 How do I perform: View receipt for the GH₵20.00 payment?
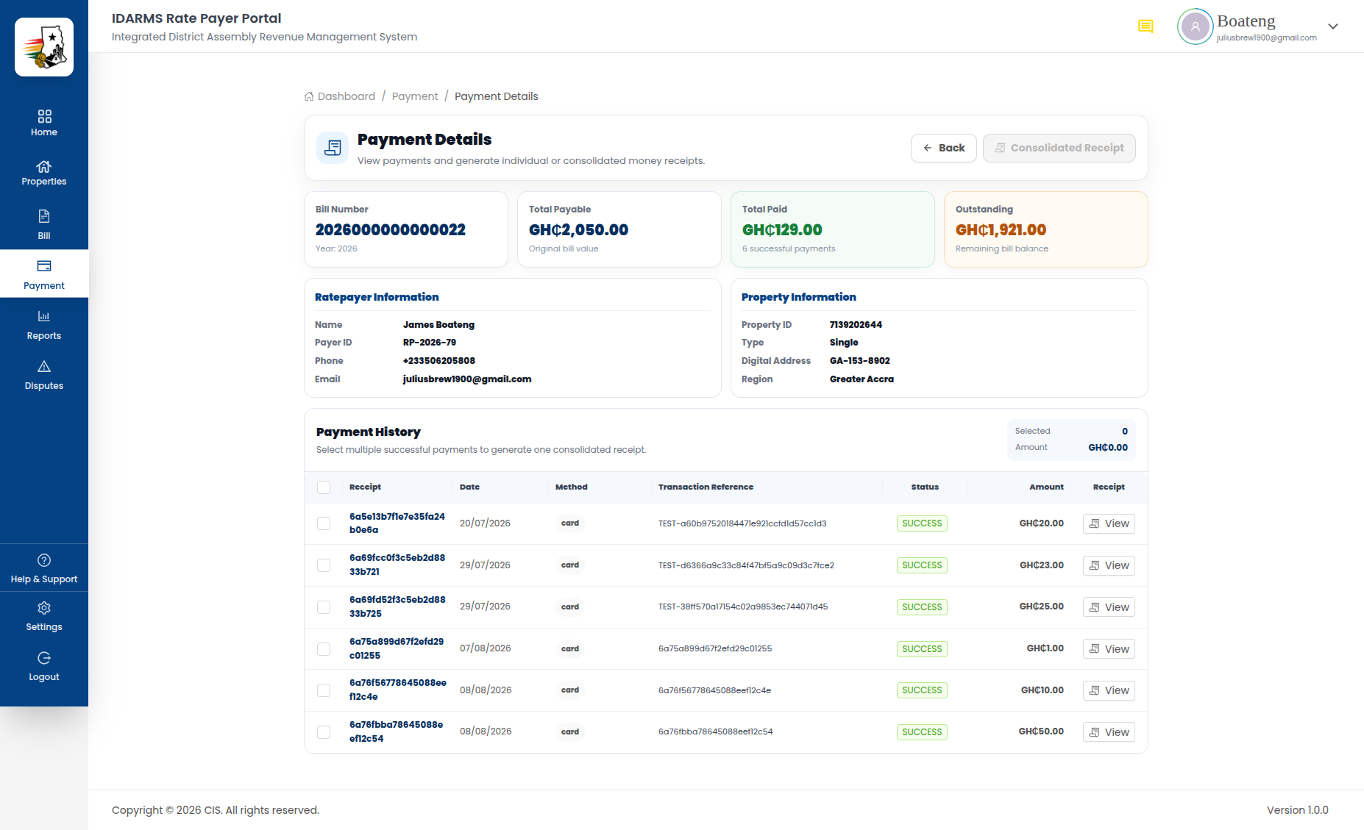[x=1109, y=523]
